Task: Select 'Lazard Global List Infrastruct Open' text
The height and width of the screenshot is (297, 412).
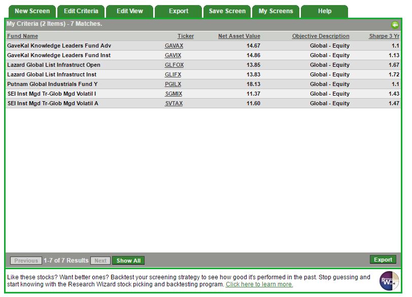Action: (x=54, y=65)
